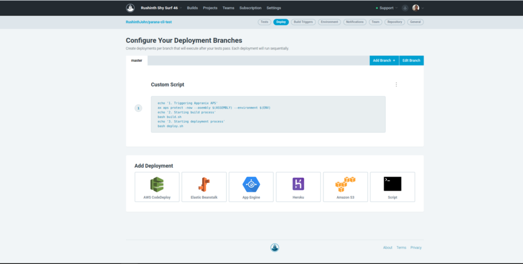Switch to the Build Triggers tab
The height and width of the screenshot is (264, 523).
coord(303,22)
